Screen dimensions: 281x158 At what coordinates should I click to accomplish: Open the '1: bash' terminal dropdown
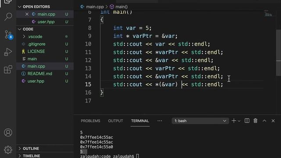tap(200, 121)
